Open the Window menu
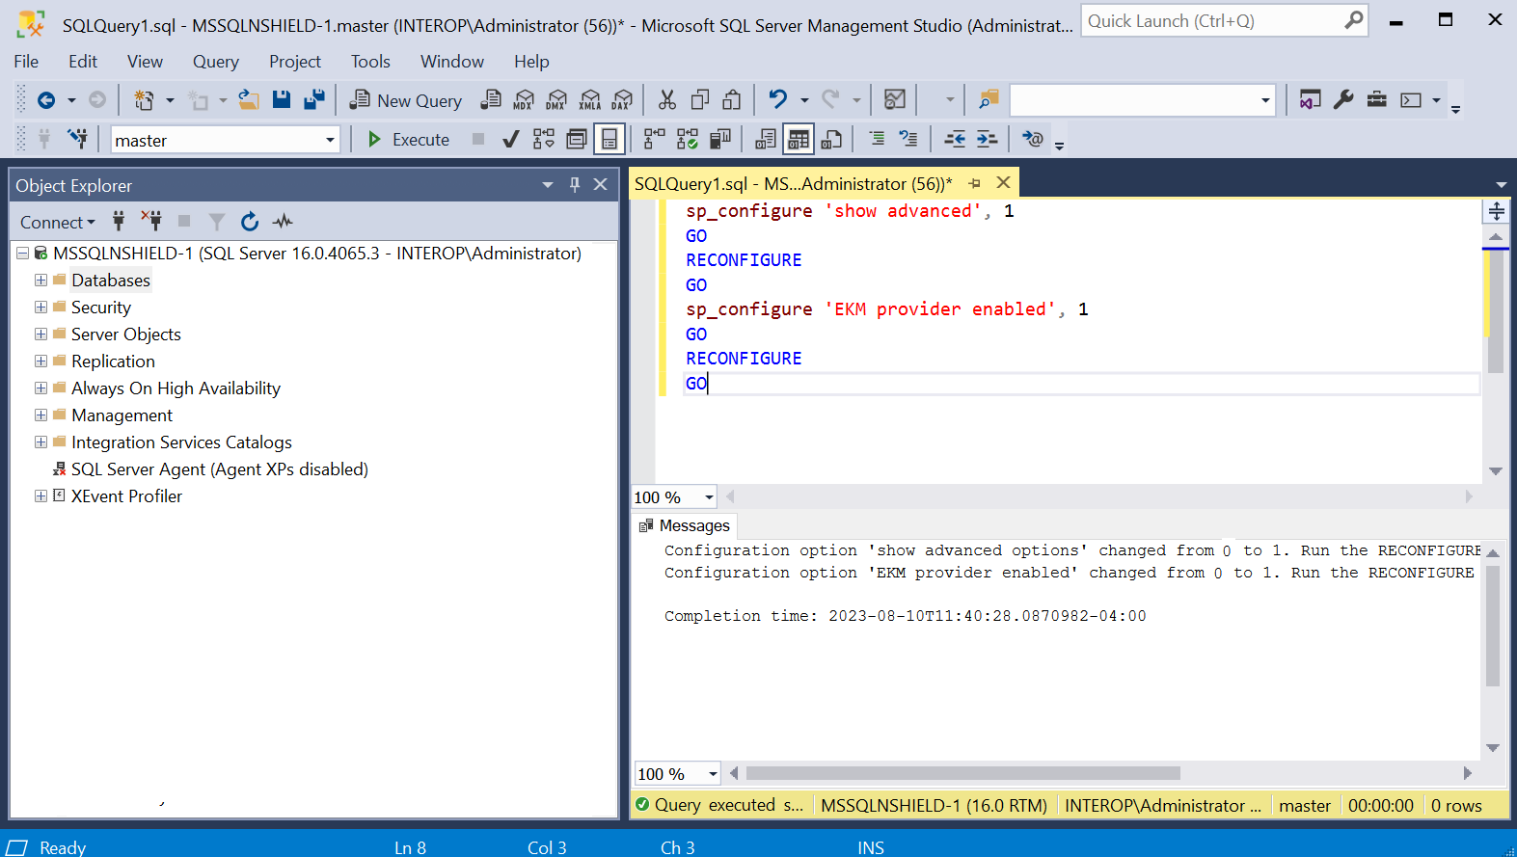1517x857 pixels. pos(452,62)
